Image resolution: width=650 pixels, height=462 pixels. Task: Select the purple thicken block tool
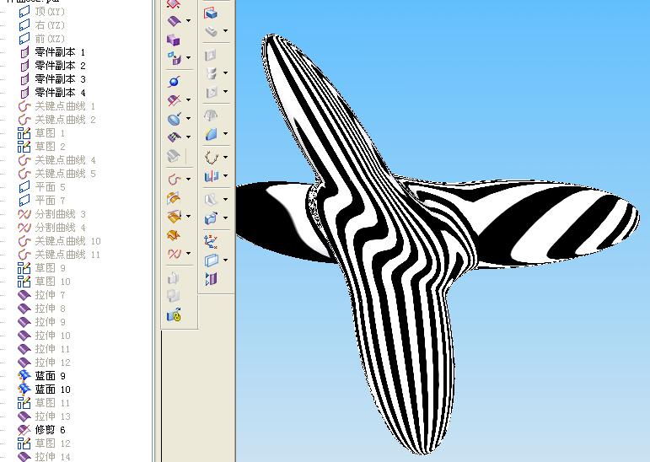click(x=174, y=40)
